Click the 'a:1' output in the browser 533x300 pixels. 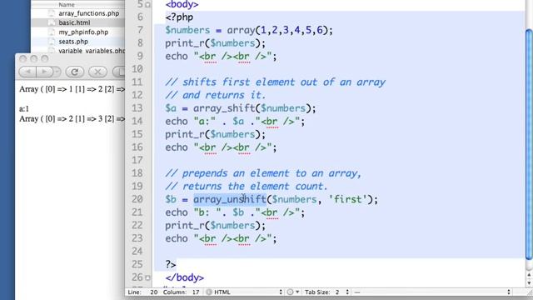coord(24,109)
